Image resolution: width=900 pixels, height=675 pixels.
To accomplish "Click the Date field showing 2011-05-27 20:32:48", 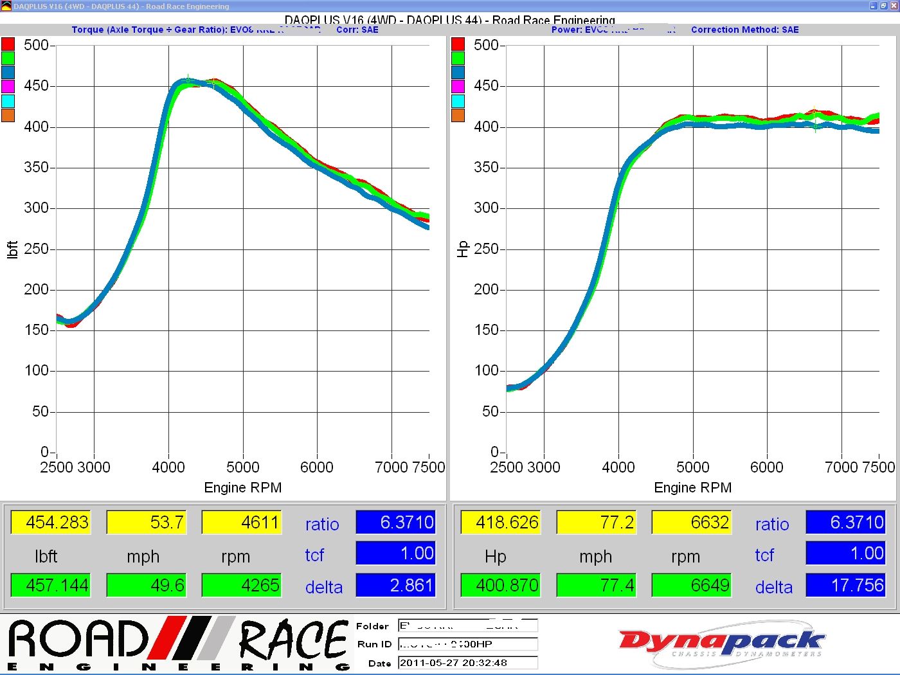I will (468, 663).
